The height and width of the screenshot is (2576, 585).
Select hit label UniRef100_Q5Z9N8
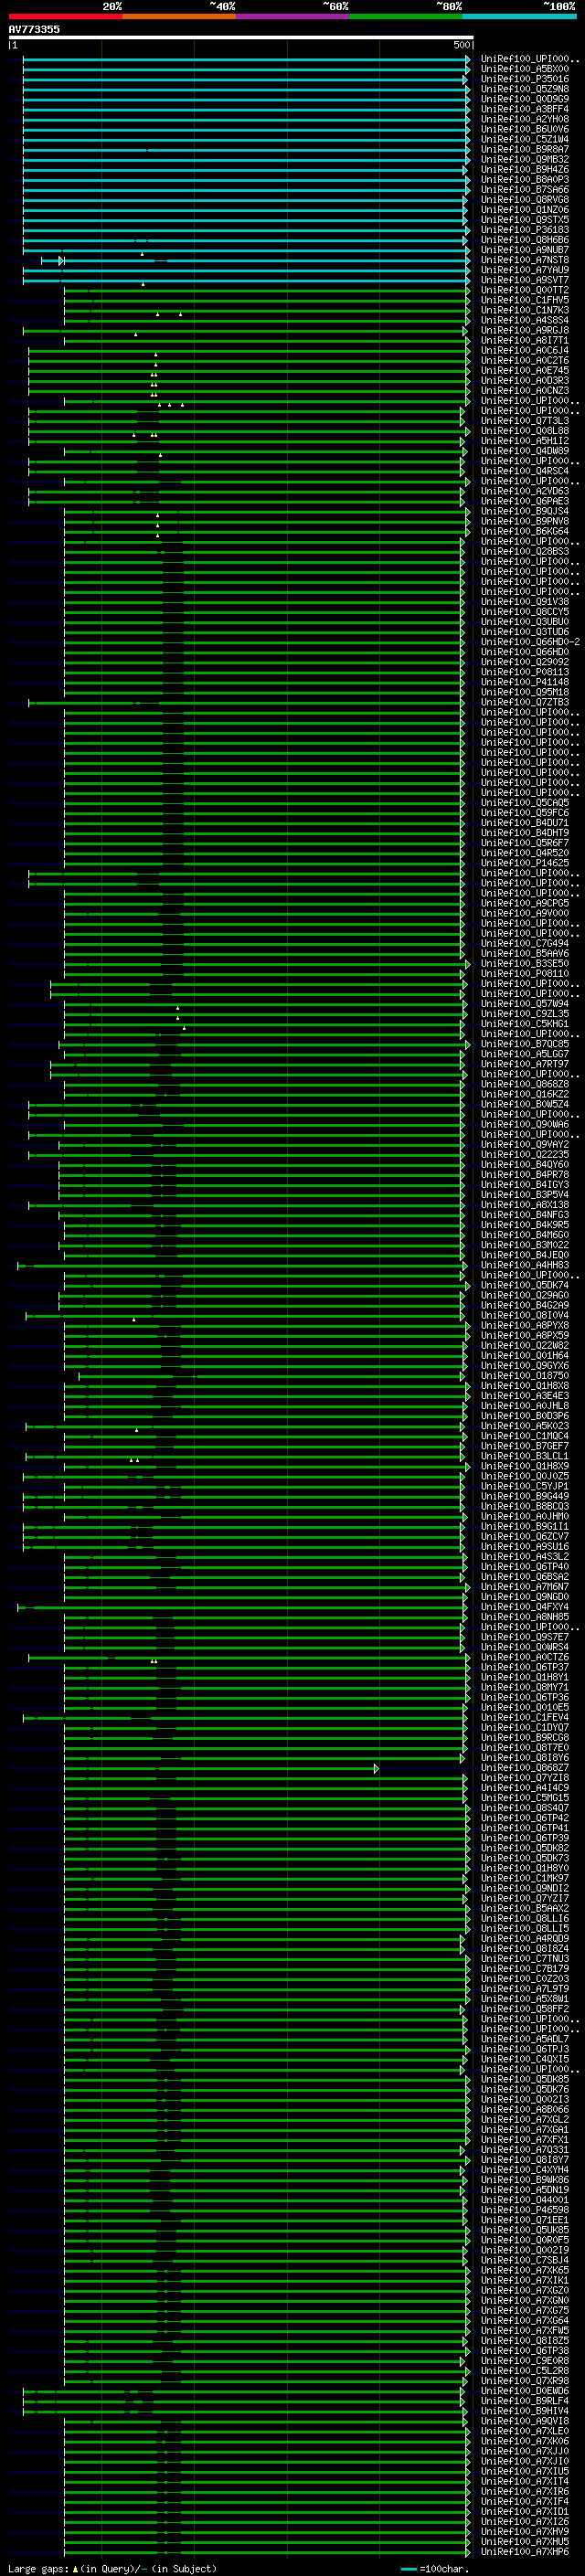point(525,89)
